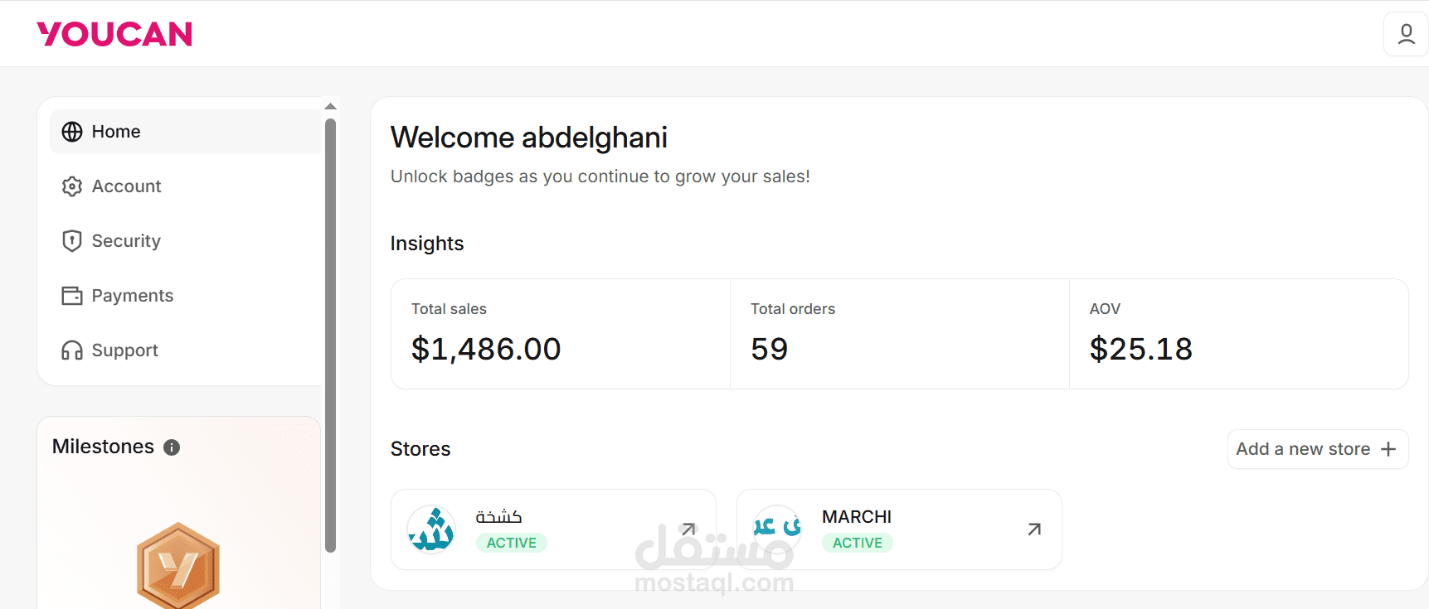Click the كشخة store logo thumbnail

[x=431, y=529]
